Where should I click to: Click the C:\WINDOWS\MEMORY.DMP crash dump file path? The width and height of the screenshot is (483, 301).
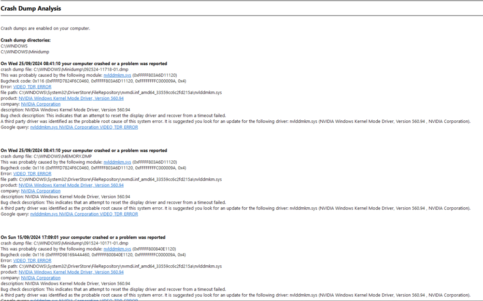pos(62,157)
